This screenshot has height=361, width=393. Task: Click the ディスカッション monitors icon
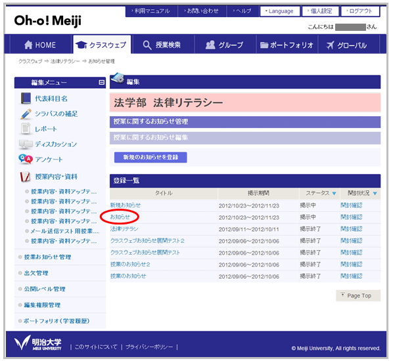tap(26, 144)
